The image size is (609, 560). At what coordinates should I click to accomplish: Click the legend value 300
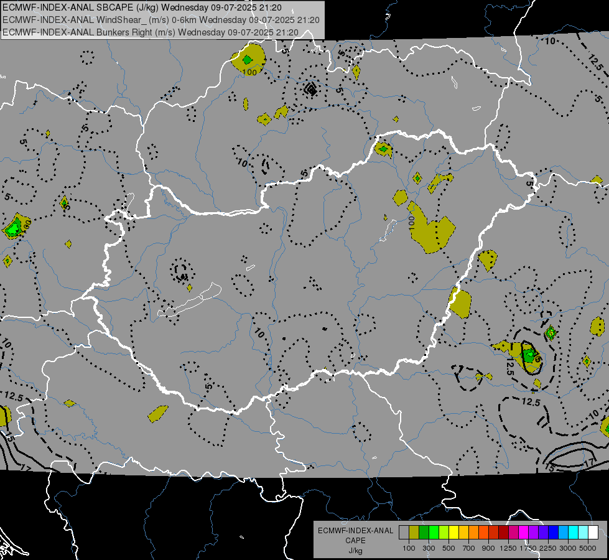(x=429, y=548)
